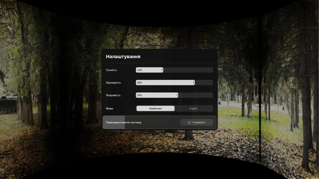Switch language to English
Image resolution: width=319 pixels, height=179 pixels.
click(x=193, y=108)
